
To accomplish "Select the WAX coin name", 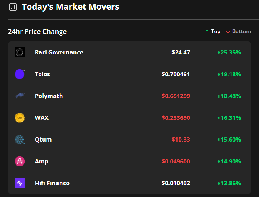I will [x=41, y=118].
